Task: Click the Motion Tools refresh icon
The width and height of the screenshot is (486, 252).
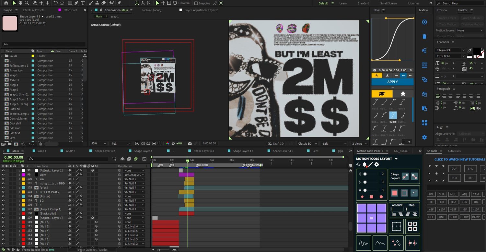Action: (358, 164)
